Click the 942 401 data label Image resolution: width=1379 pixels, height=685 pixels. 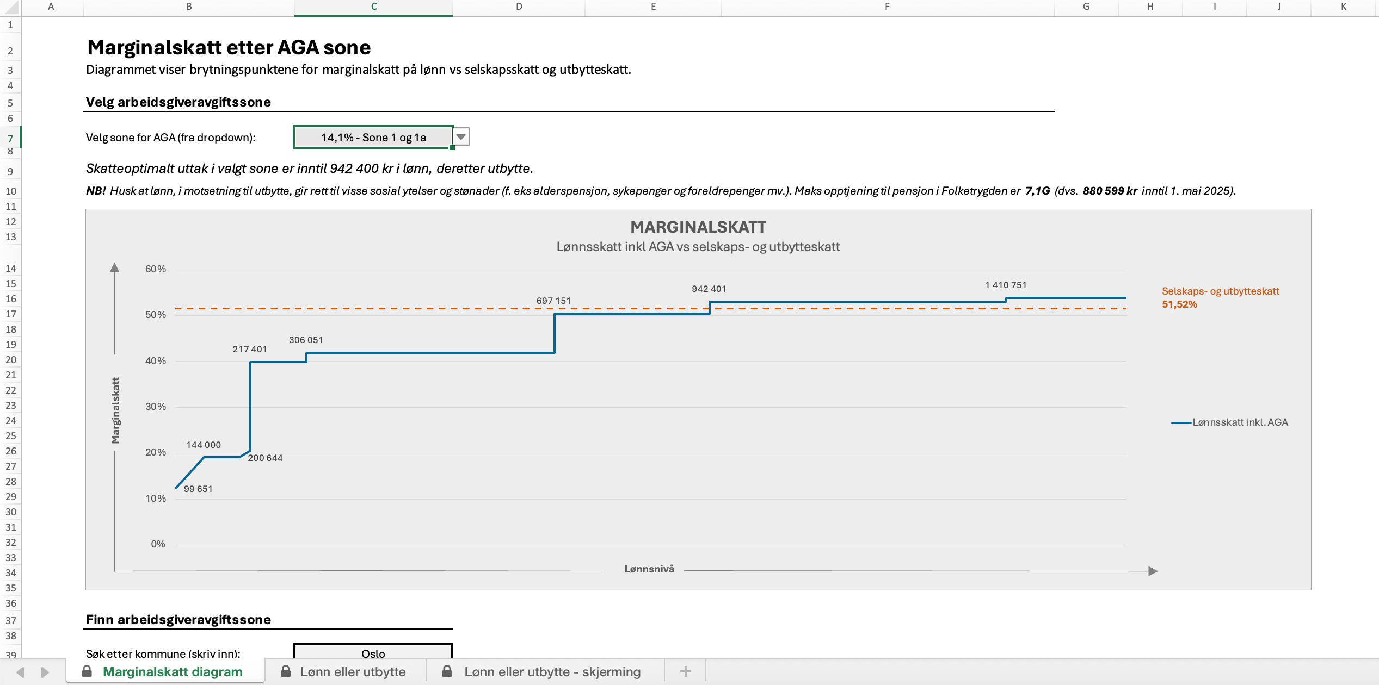point(709,289)
